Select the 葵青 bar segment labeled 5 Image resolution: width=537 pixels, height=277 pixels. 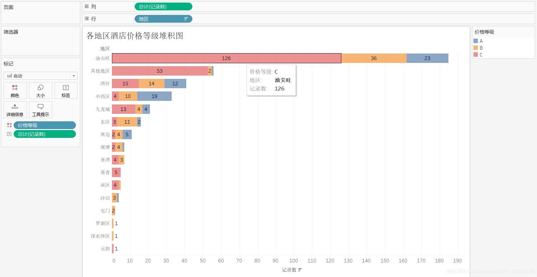click(x=116, y=172)
